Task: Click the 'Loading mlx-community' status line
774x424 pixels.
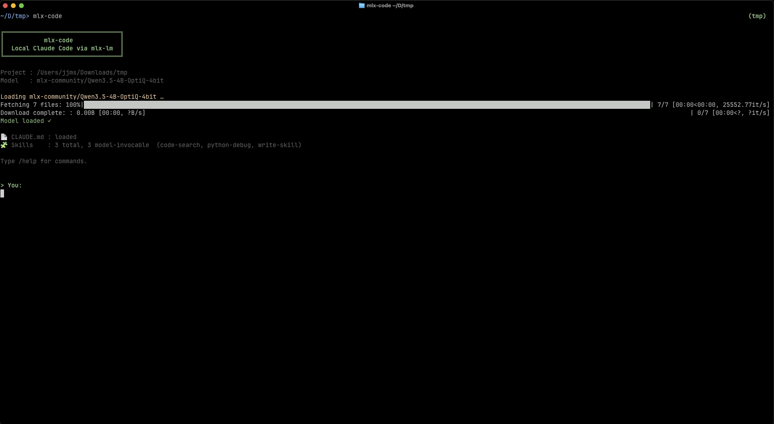Action: point(82,97)
